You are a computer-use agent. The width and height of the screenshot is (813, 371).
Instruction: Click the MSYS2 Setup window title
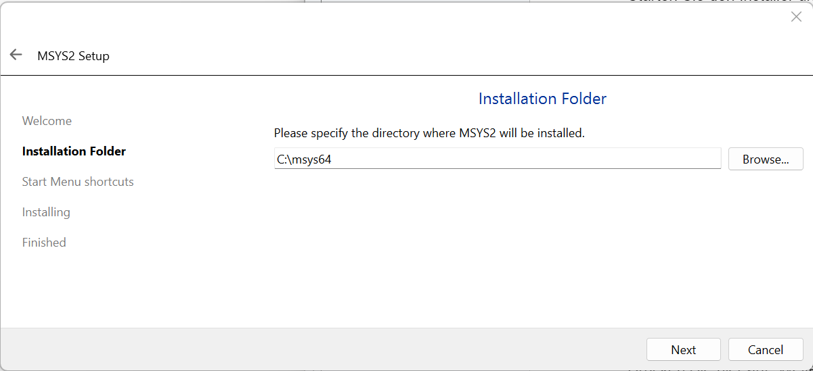[x=73, y=56]
